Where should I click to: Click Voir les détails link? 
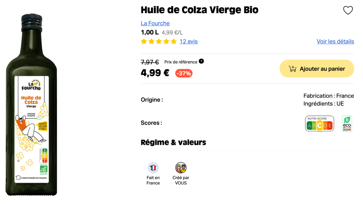(335, 41)
